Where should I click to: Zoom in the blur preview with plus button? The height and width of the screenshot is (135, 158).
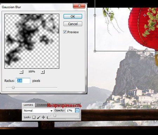42,72
